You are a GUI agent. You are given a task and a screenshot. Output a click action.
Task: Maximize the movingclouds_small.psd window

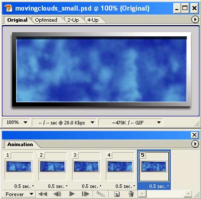185,8
